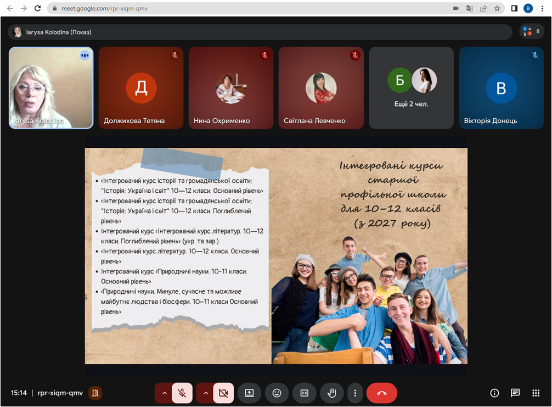
Task: Click the Chrome page reload button
Action: coord(37,8)
